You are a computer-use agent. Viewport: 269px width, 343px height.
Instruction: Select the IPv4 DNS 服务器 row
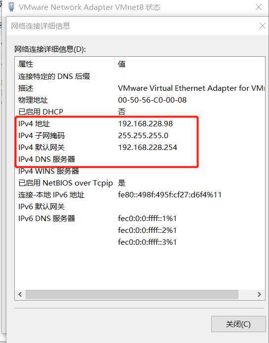pyautogui.click(x=140, y=159)
